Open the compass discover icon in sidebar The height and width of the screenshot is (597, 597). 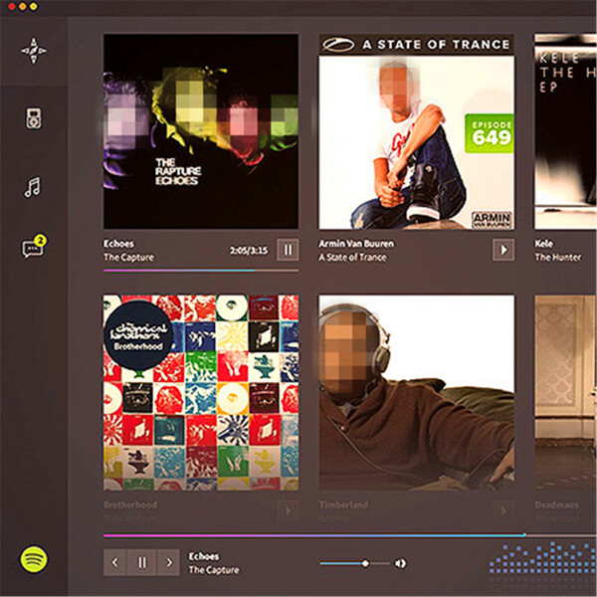point(34,51)
